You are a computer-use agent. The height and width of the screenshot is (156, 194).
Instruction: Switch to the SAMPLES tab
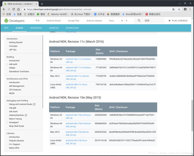click(54, 28)
